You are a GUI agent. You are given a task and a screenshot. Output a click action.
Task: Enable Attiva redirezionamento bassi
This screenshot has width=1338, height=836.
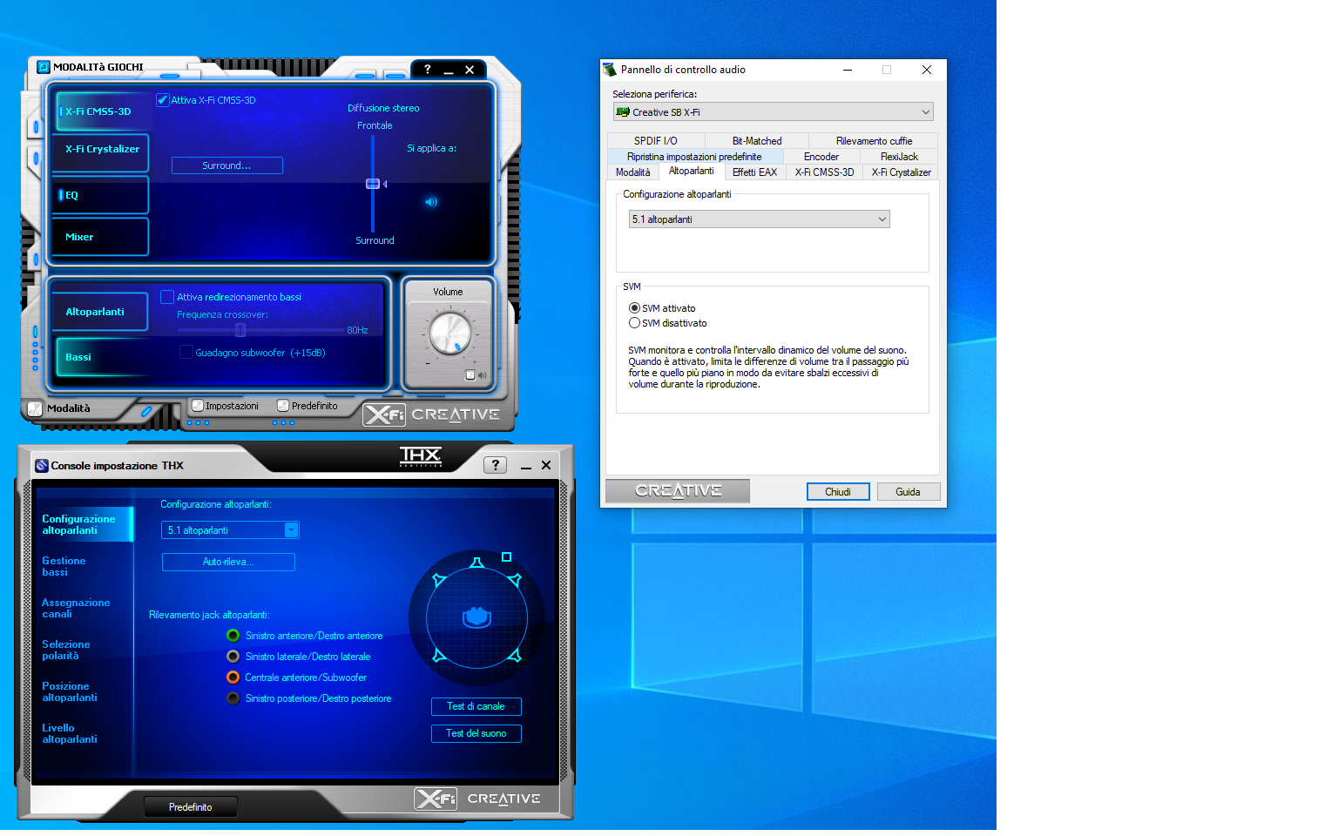coord(167,297)
